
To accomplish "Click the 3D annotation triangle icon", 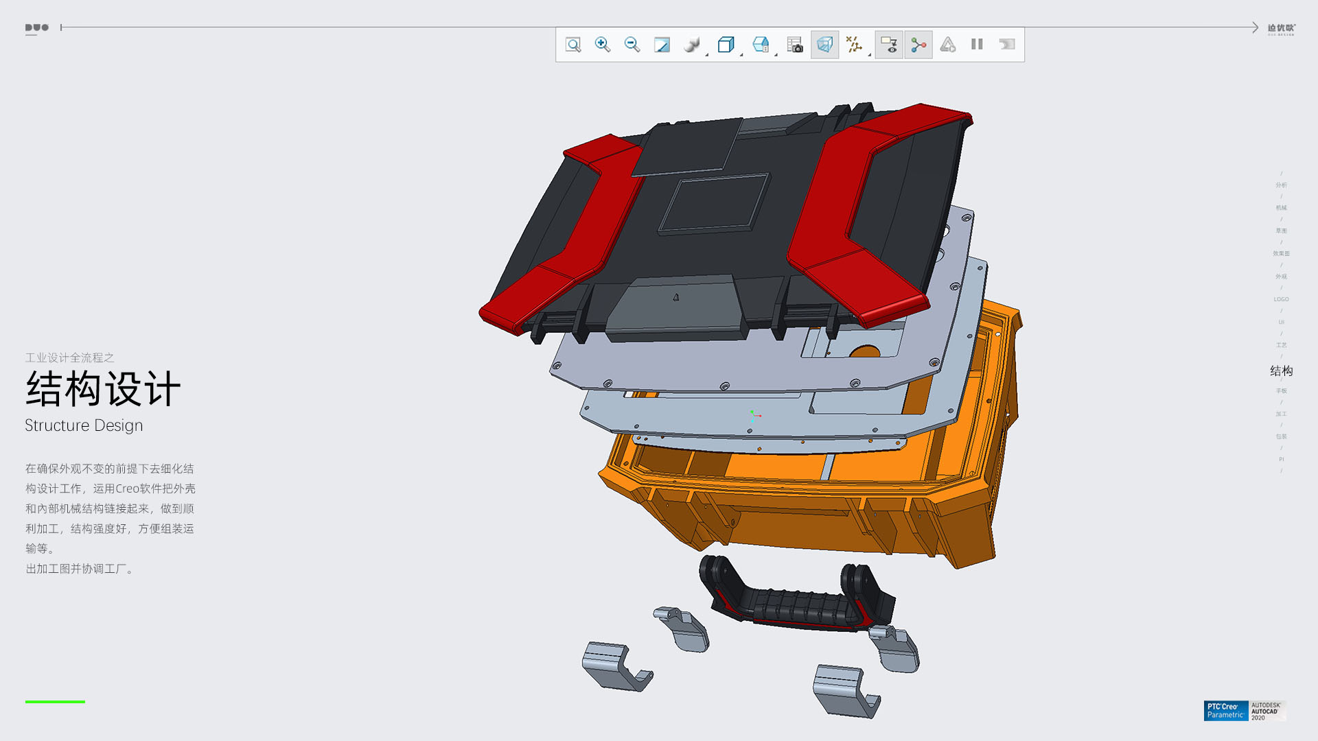I will coord(948,45).
